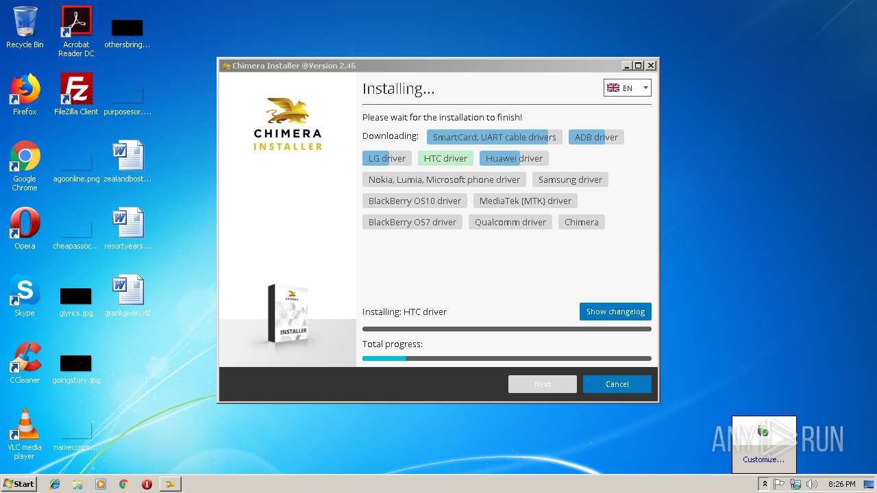Select the Huawei driver tag
877x493 pixels.
coord(514,158)
